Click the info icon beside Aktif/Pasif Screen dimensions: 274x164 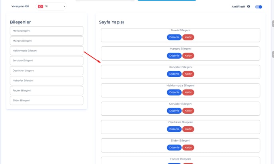pos(249,6)
